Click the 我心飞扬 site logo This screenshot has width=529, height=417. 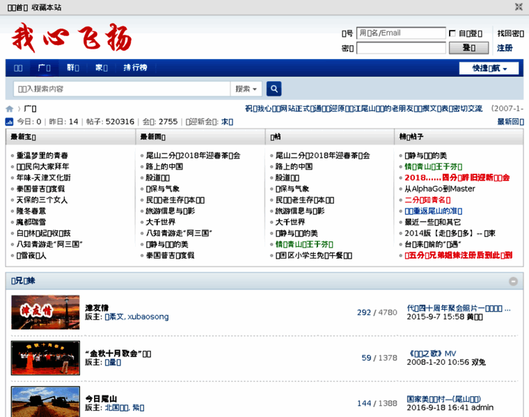coord(71,37)
